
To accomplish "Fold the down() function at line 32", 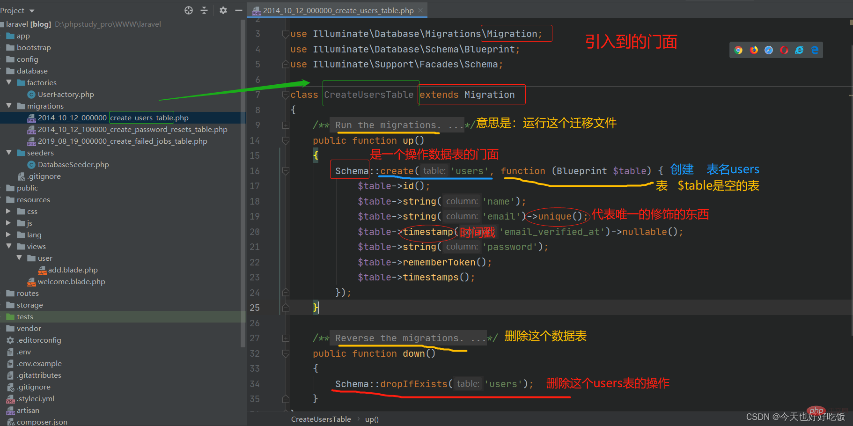I will (286, 353).
